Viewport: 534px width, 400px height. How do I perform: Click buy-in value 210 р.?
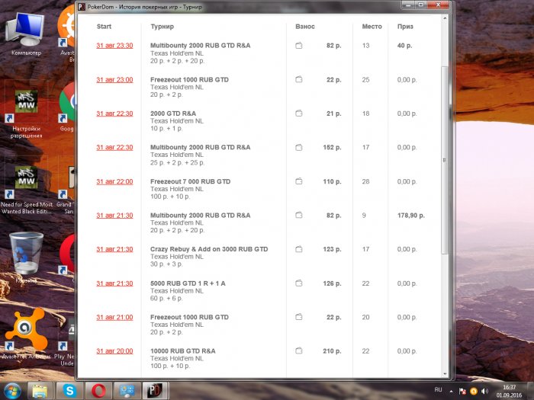pos(332,351)
